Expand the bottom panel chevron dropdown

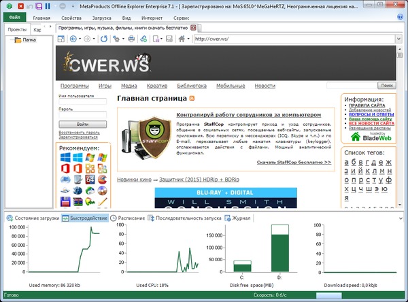401,218
